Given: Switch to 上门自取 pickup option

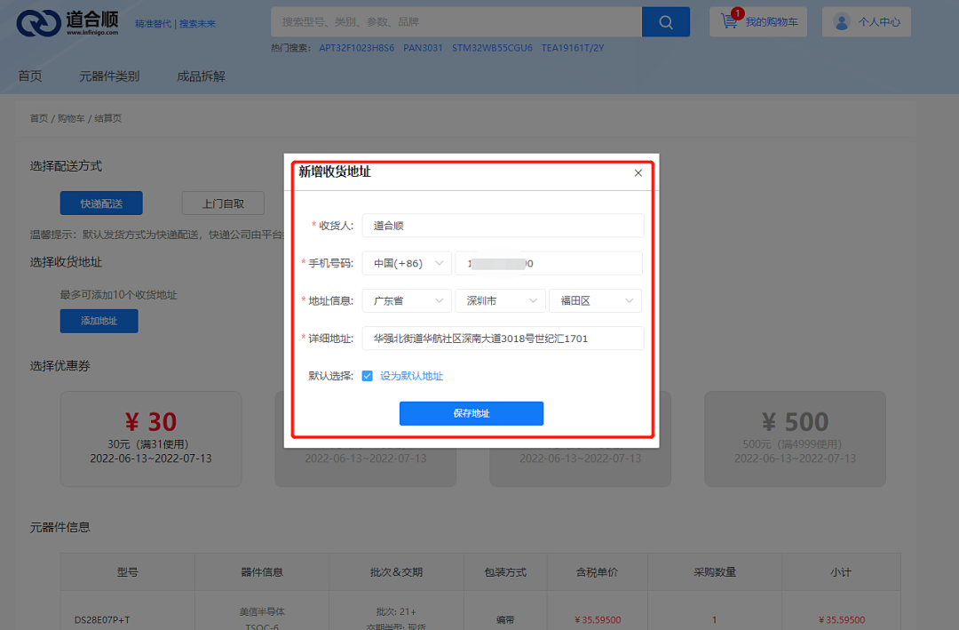Looking at the screenshot, I should point(223,203).
